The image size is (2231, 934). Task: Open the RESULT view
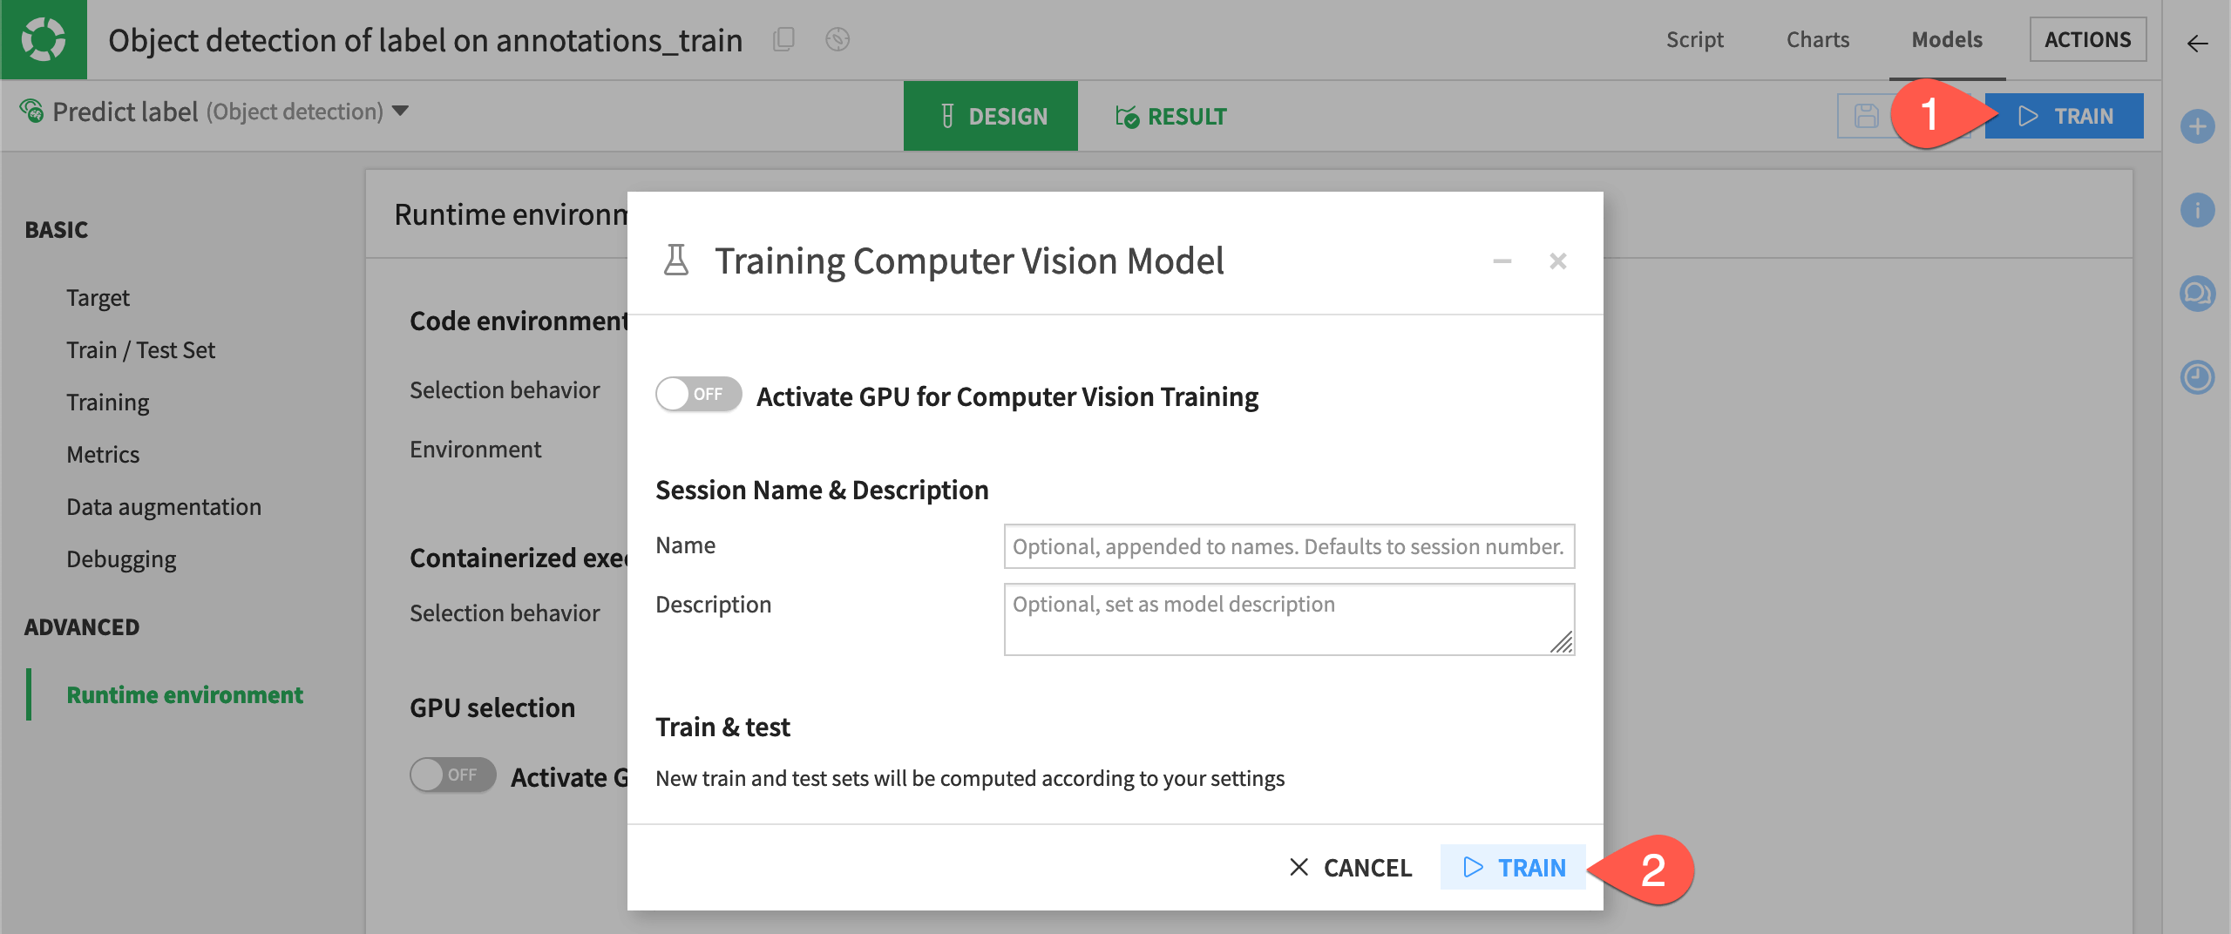click(x=1171, y=115)
